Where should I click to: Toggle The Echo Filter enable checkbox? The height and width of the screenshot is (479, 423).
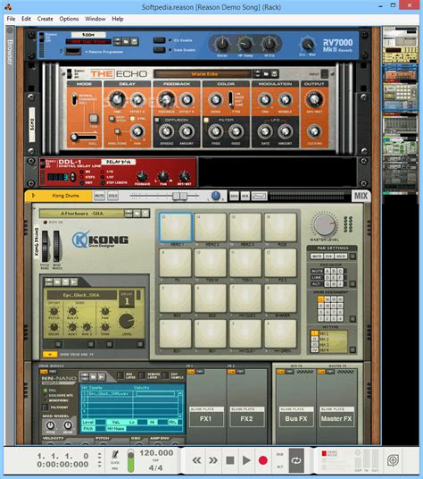coord(206,120)
